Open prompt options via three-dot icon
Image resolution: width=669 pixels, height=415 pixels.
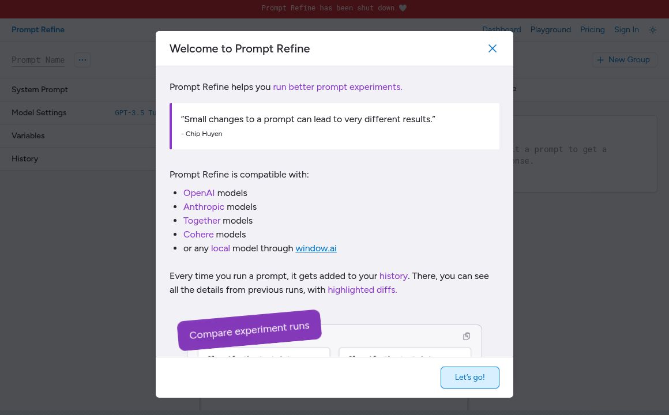(82, 60)
